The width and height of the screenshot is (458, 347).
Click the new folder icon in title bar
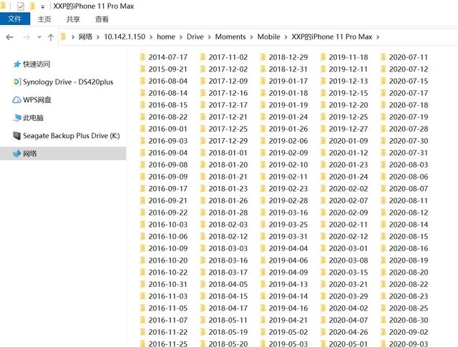pyautogui.click(x=33, y=6)
